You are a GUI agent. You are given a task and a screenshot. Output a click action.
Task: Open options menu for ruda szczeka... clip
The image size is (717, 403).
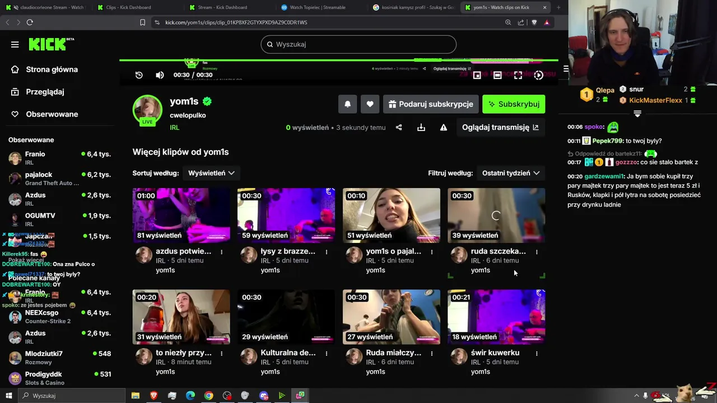pyautogui.click(x=537, y=252)
